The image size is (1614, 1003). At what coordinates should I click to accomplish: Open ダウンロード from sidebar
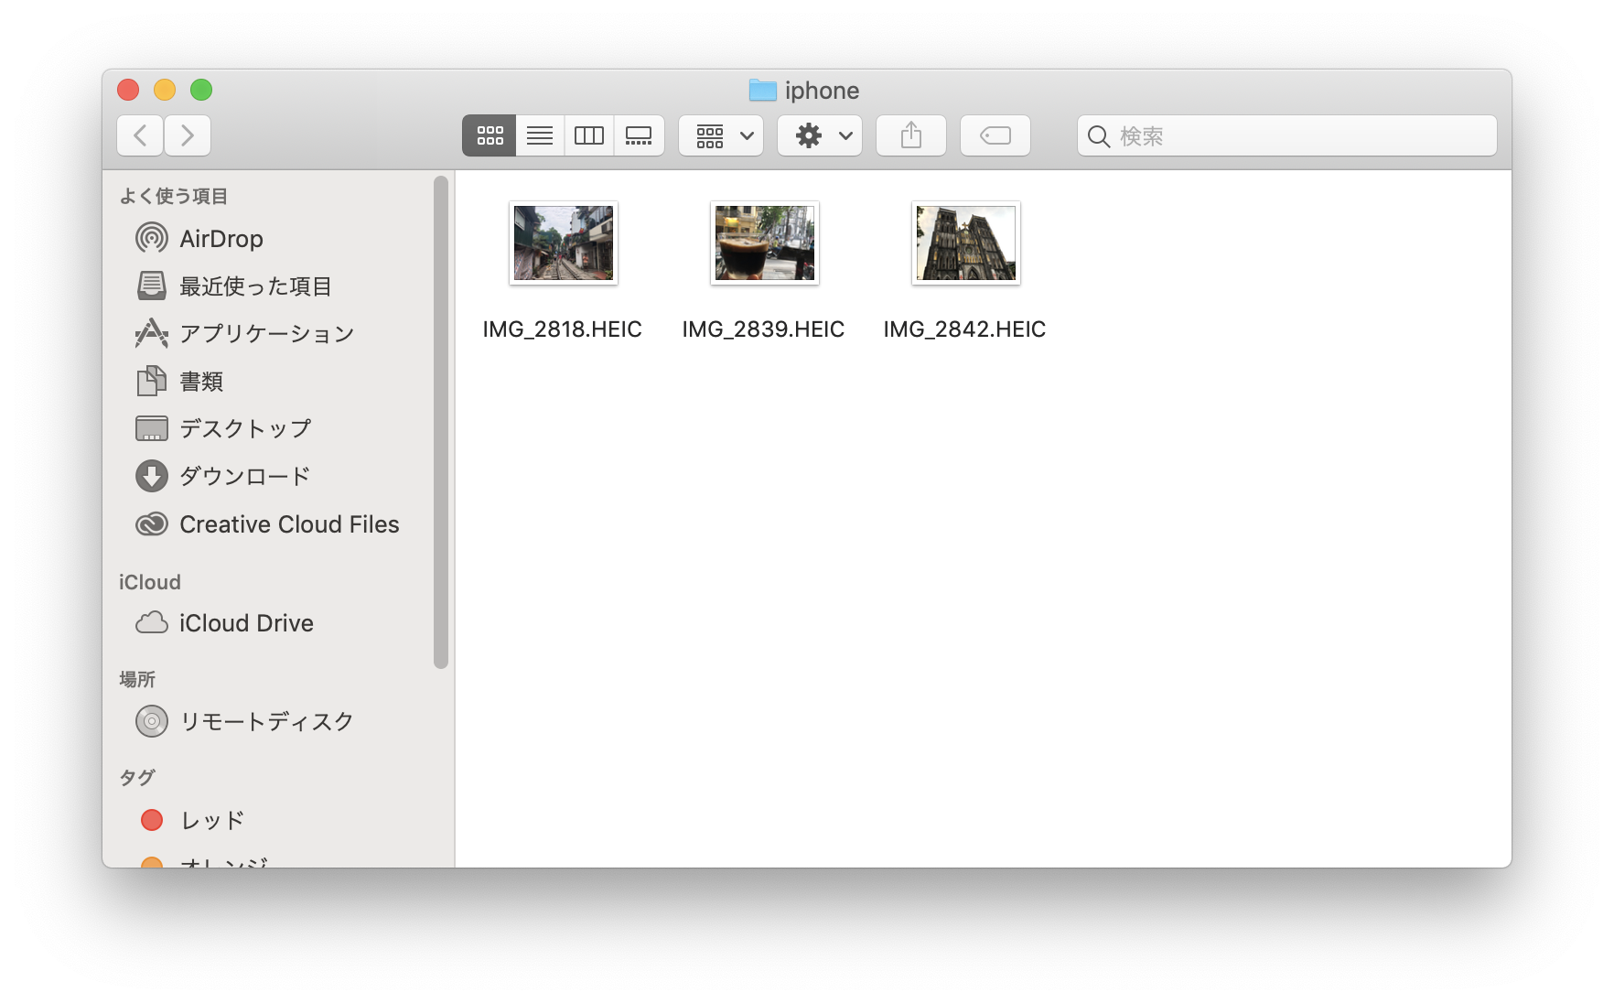(245, 477)
